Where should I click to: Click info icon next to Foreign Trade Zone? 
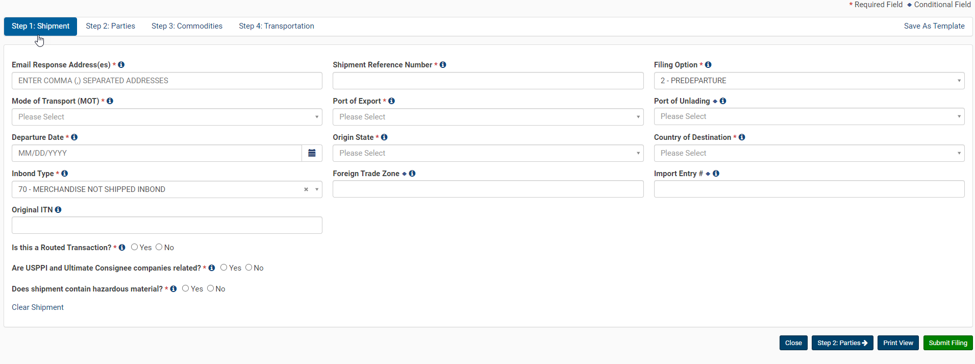[412, 174]
